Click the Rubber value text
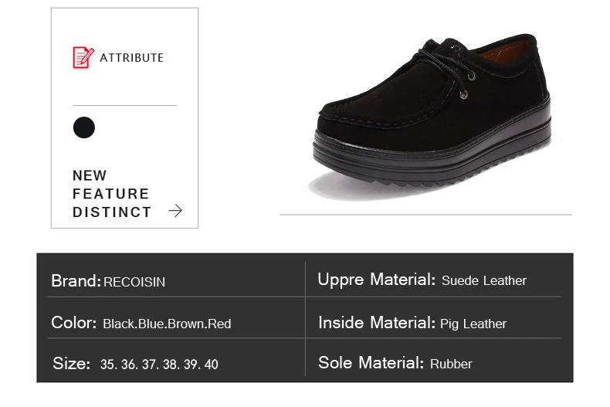The width and height of the screenshot is (610, 407). coord(451,364)
